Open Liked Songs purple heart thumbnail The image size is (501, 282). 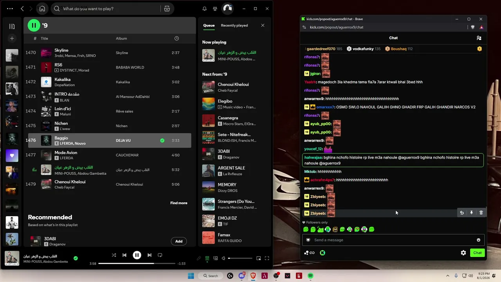pyautogui.click(x=12, y=155)
